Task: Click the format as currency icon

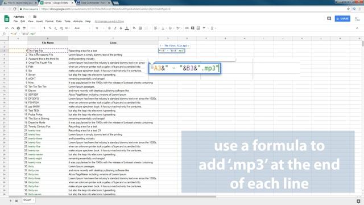Action: coord(44,28)
